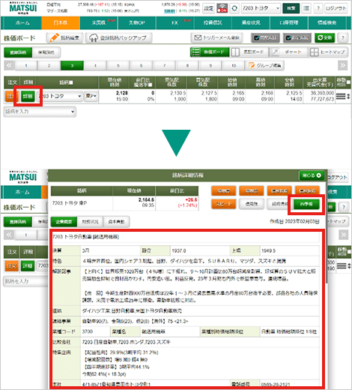Image resolution: width=352 pixels, height=390 pixels.
Task: Open the 7203 トヨタ header search dropdown
Action: pyautogui.click(x=261, y=8)
